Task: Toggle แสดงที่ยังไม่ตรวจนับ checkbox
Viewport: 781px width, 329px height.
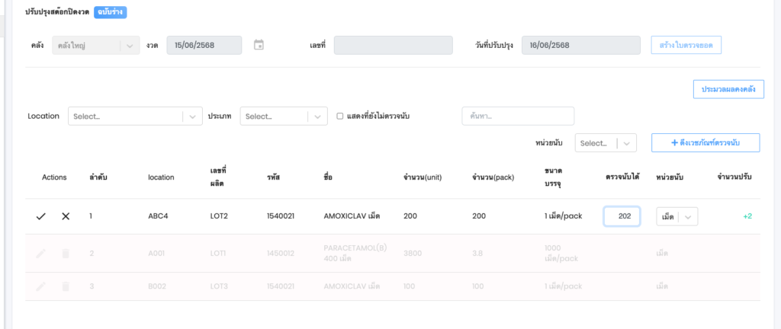Action: tap(340, 116)
